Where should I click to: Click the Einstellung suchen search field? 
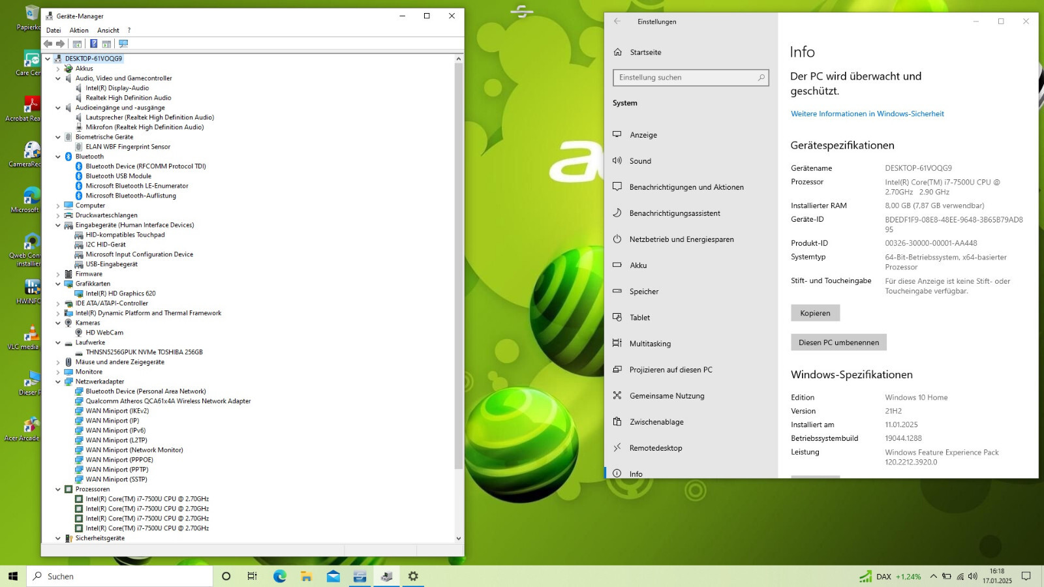(x=691, y=78)
